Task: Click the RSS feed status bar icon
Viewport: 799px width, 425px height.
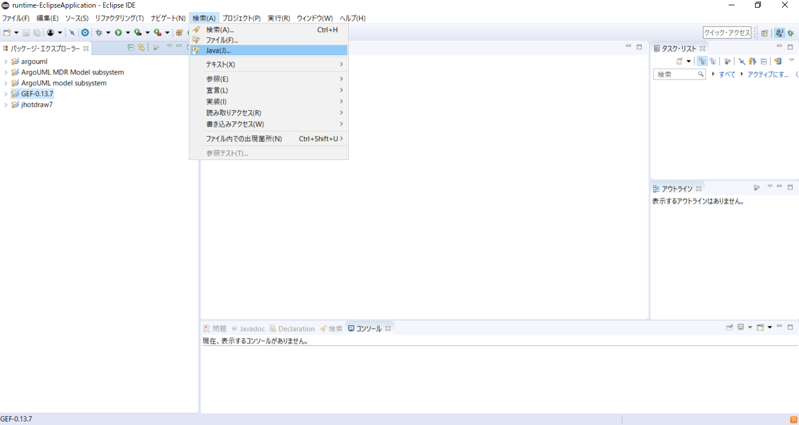Action: coord(793,420)
